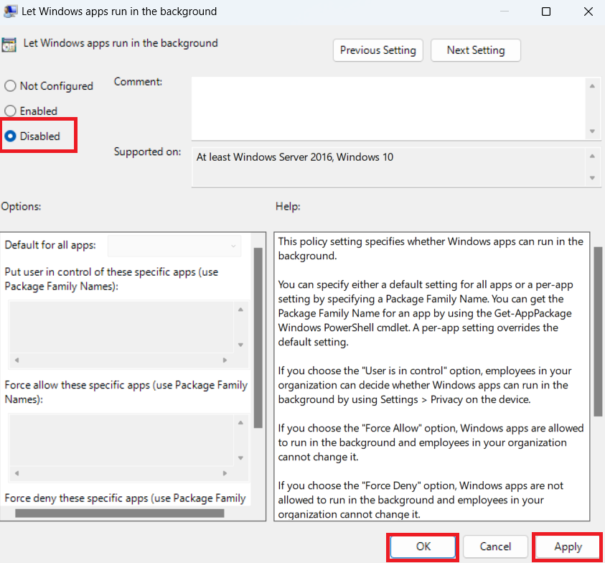Click the 'Force allow' apps list box
This screenshot has height=563, width=605.
121,439
